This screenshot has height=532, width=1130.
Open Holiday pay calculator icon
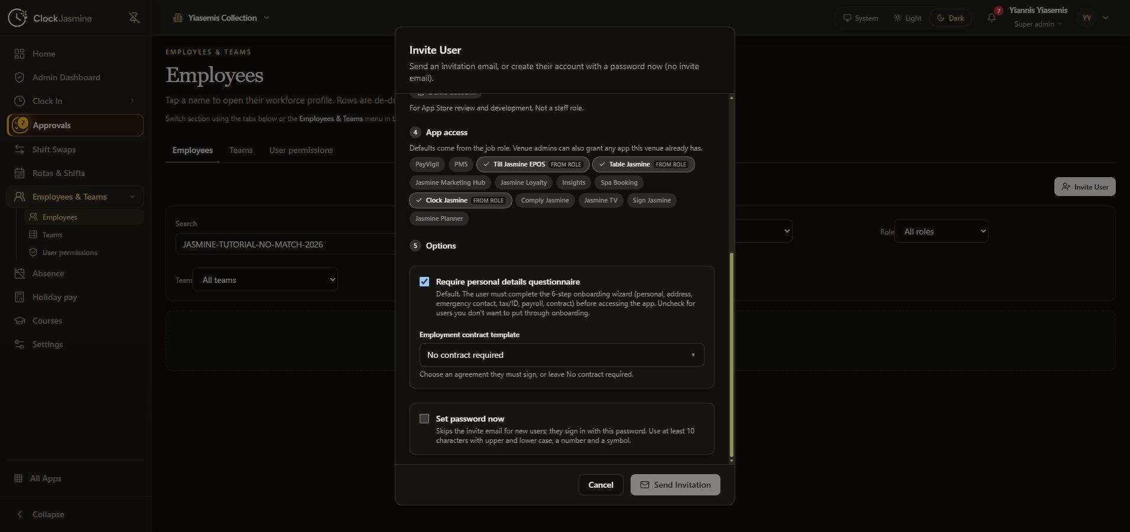[20, 297]
